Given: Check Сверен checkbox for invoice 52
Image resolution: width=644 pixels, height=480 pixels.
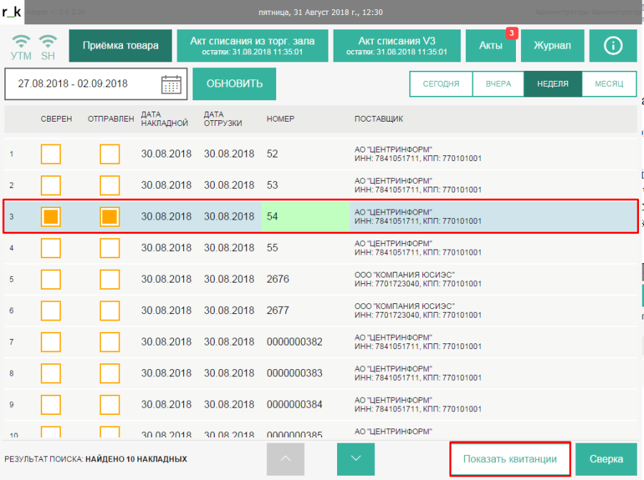Looking at the screenshot, I should pos(51,154).
